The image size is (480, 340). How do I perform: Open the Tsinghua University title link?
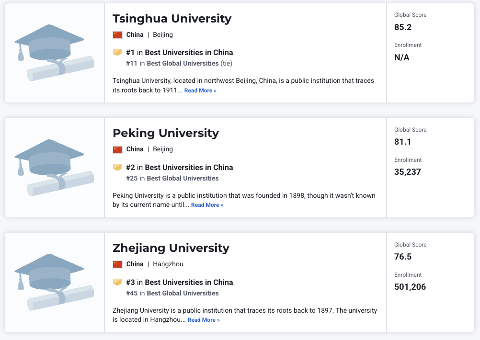tap(171, 19)
